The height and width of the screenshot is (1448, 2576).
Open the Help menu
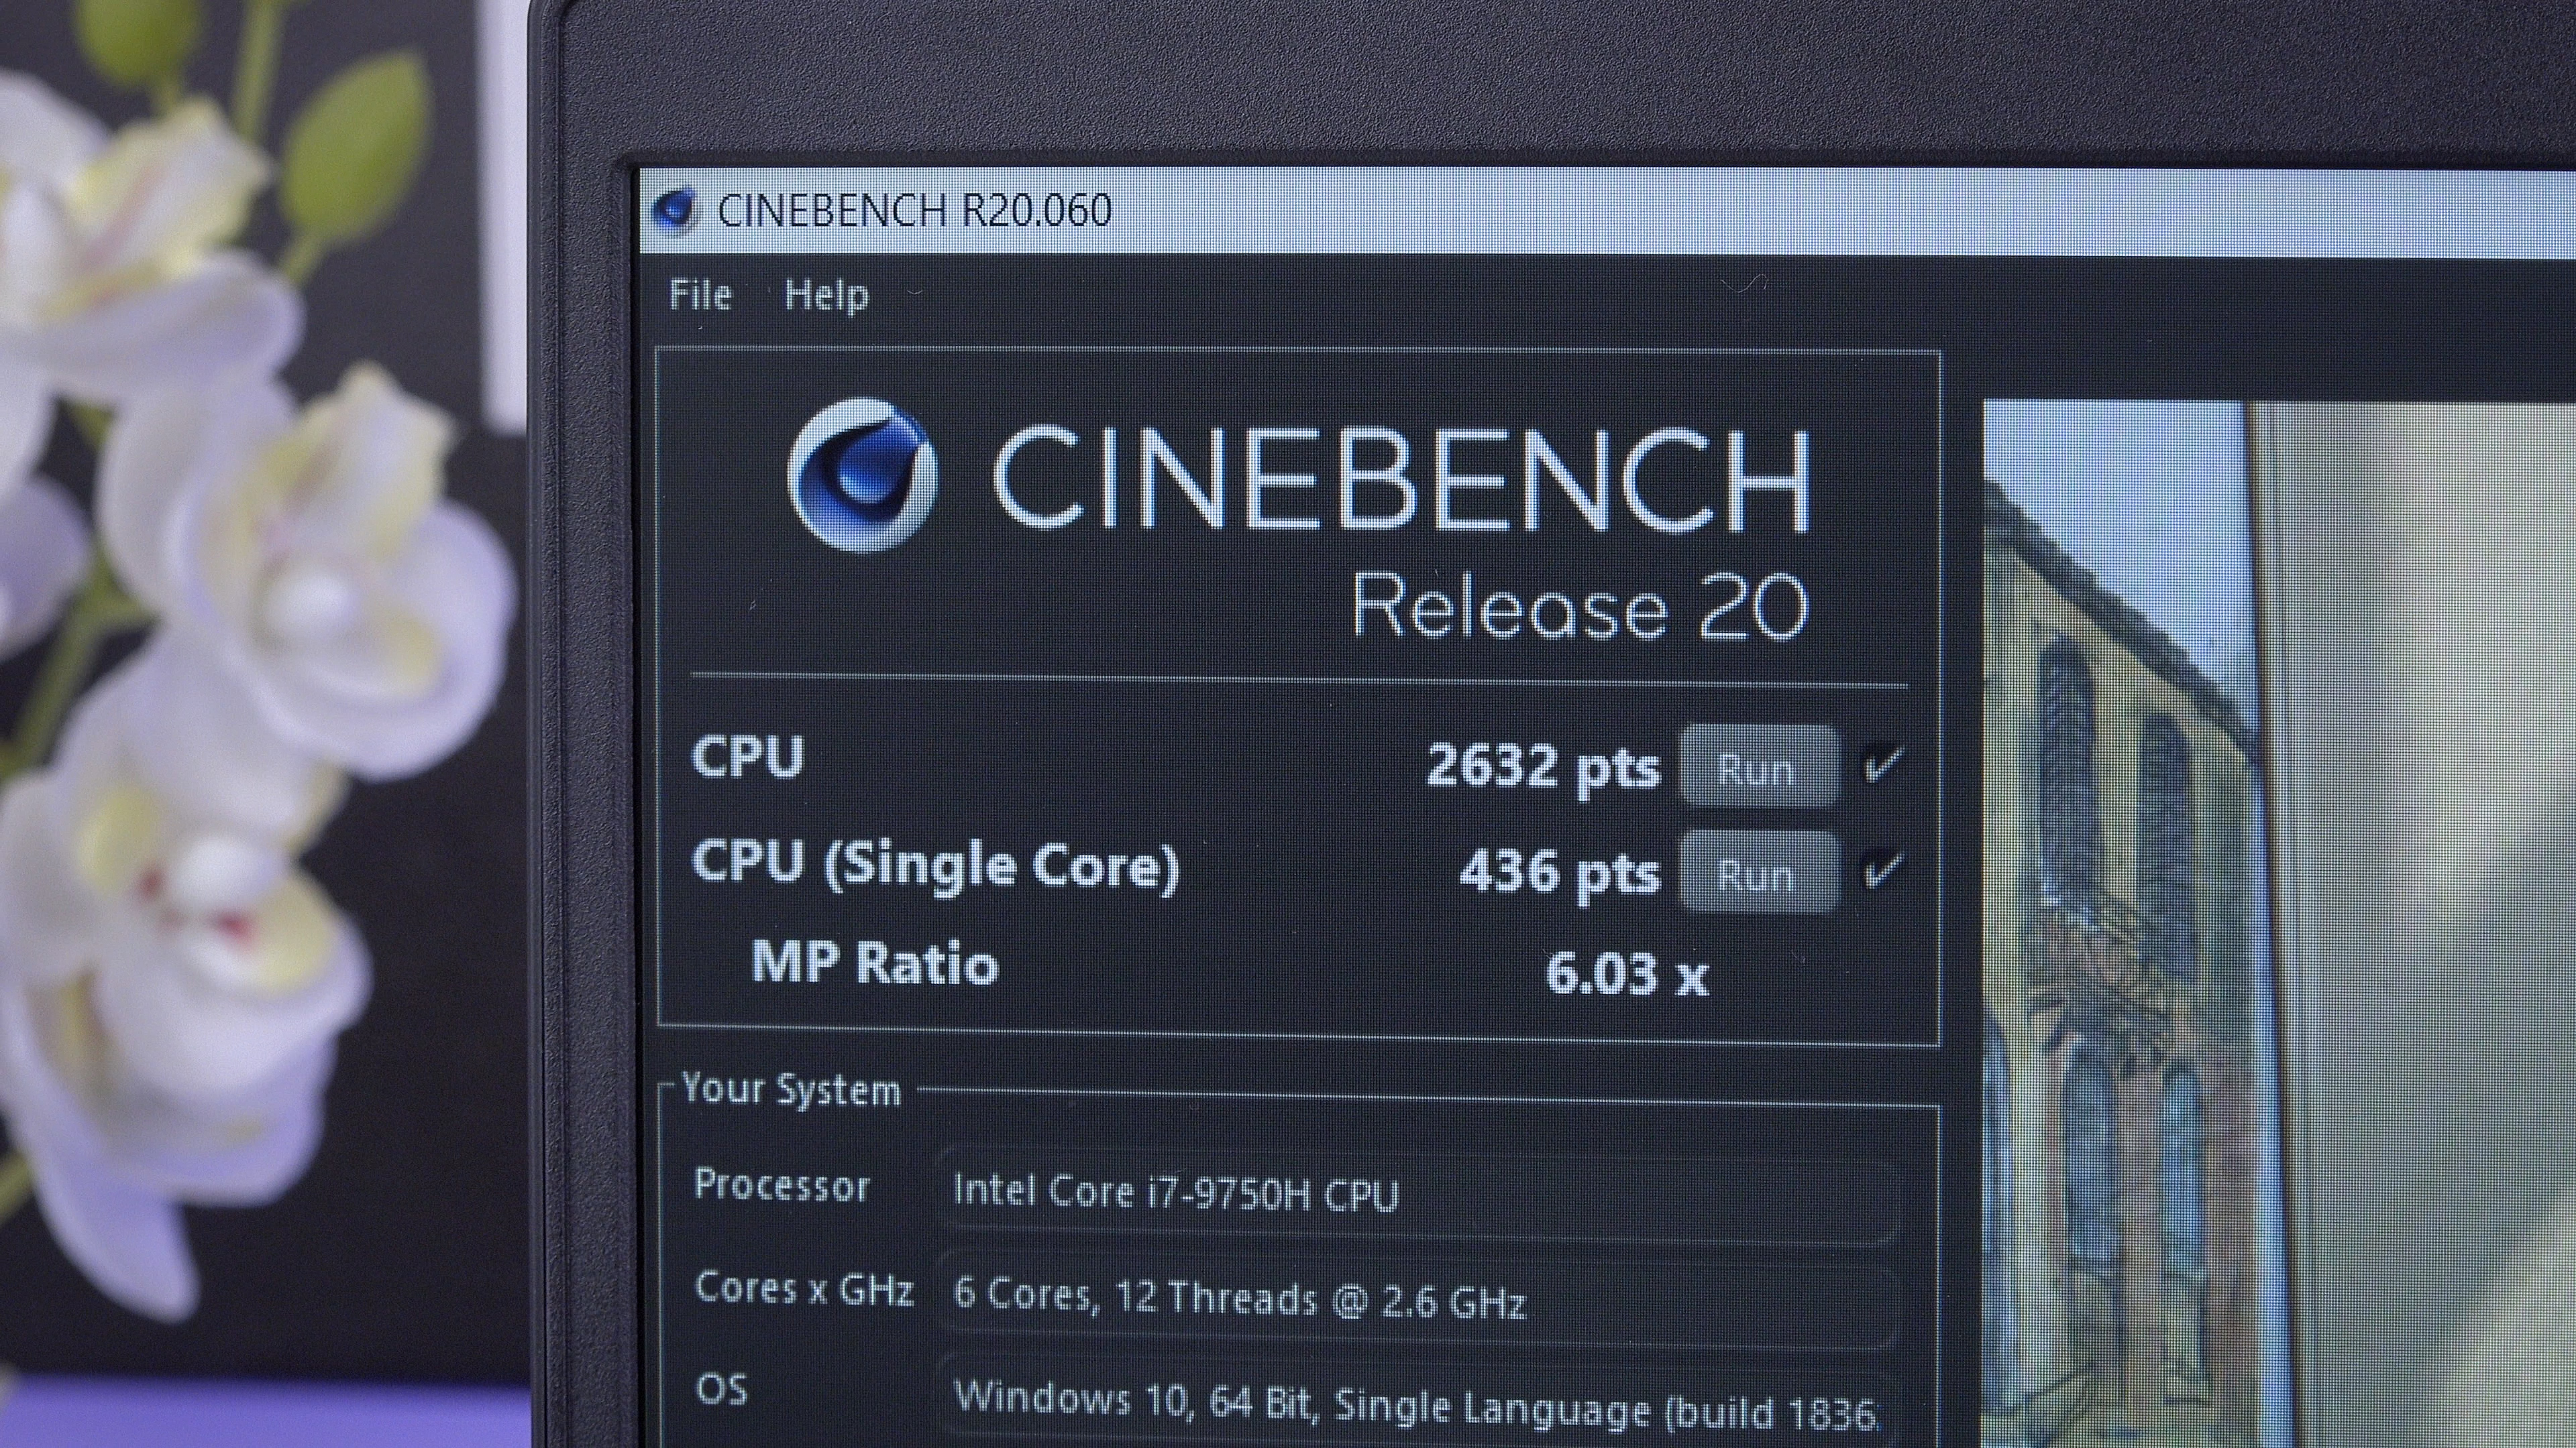click(826, 296)
